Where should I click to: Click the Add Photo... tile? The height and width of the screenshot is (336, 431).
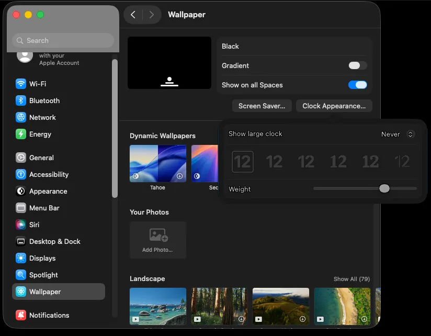click(x=157, y=240)
